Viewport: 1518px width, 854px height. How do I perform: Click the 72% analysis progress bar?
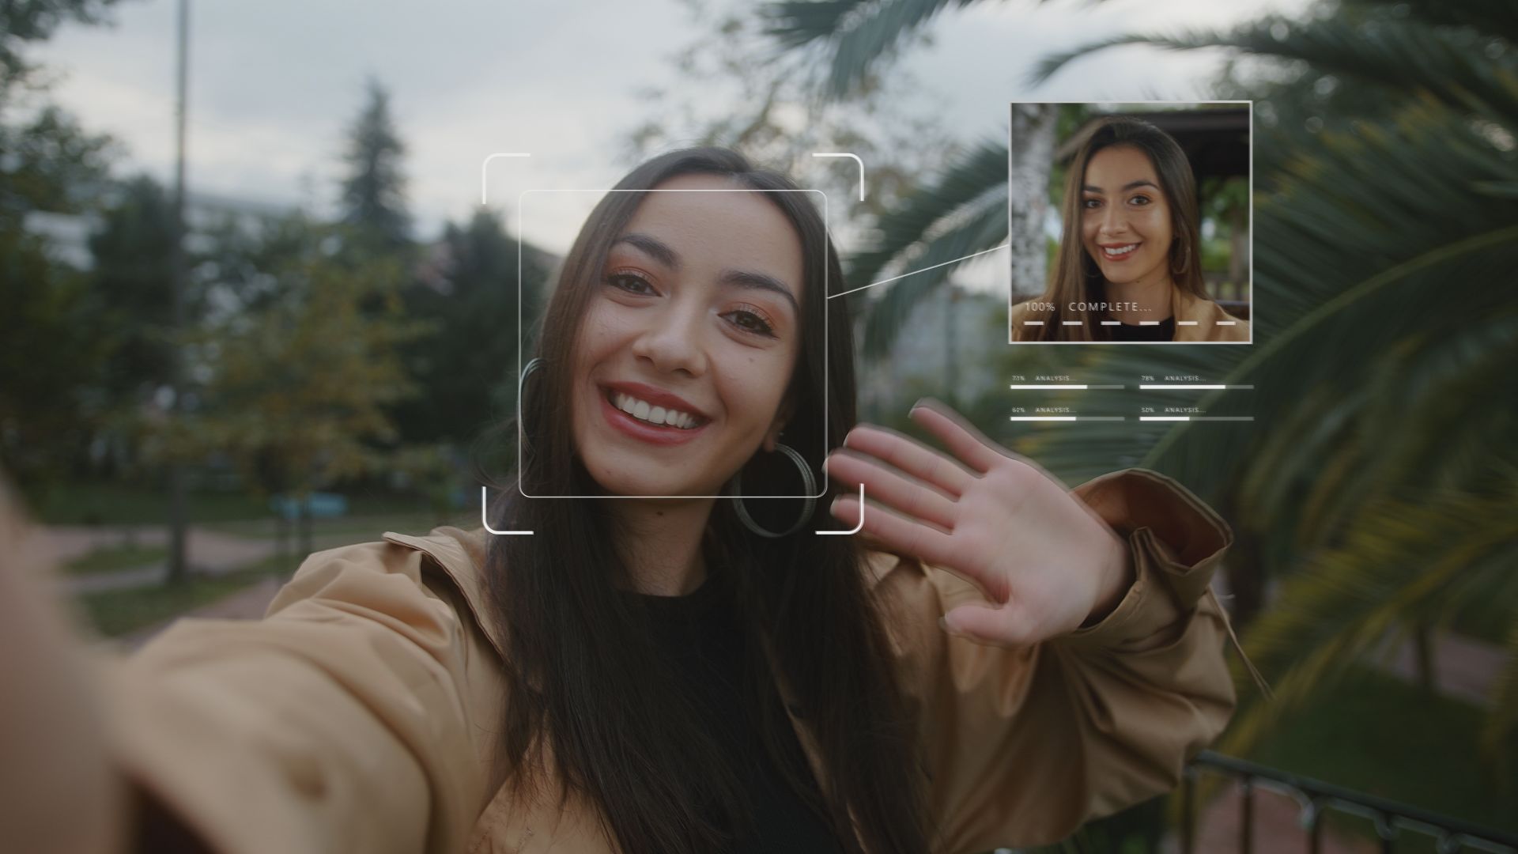pyautogui.click(x=1067, y=387)
